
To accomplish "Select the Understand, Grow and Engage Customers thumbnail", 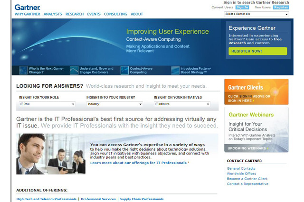I will 74,71.
